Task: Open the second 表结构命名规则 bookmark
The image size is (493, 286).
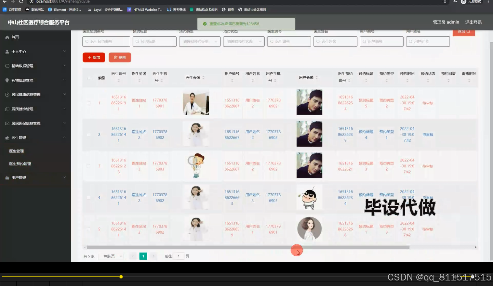Action: [252, 10]
